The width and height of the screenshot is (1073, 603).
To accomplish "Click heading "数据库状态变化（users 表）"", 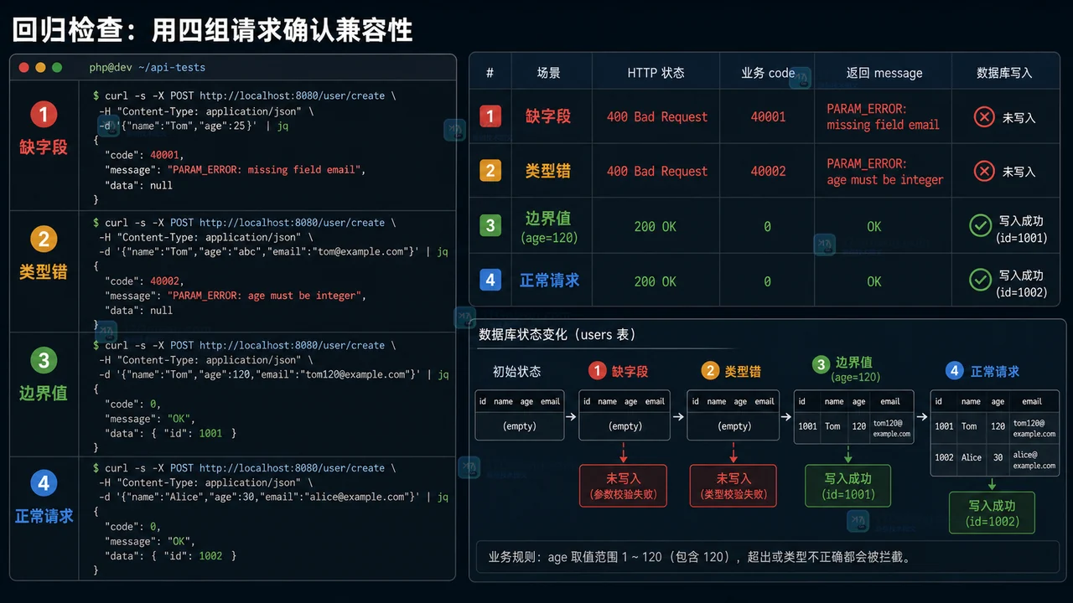I will (x=558, y=334).
